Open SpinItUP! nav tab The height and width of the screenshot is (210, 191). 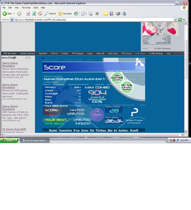pos(43,53)
